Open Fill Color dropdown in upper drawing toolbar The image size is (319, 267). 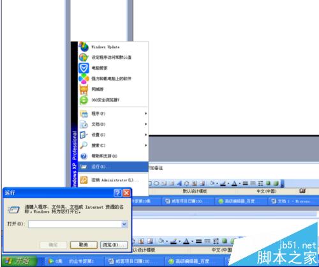[x=217, y=183]
